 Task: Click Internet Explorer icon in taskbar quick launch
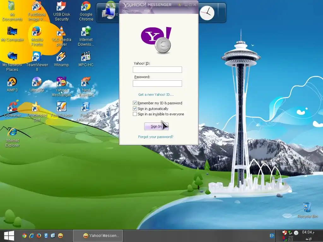point(32,236)
